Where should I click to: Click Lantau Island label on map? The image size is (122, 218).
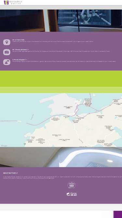click(x=64, y=140)
